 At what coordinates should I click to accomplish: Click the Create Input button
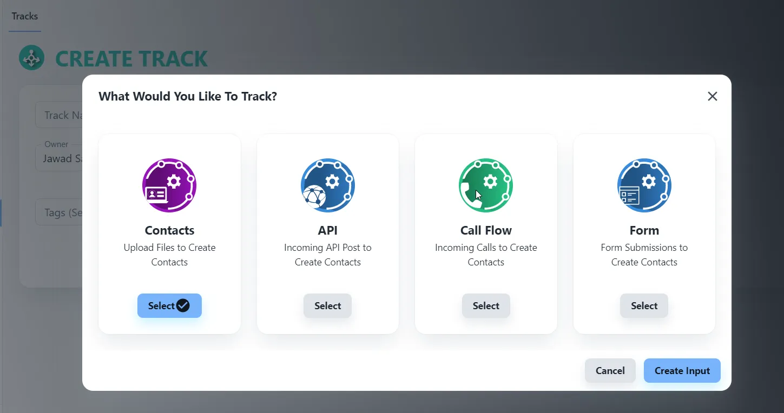pos(682,371)
